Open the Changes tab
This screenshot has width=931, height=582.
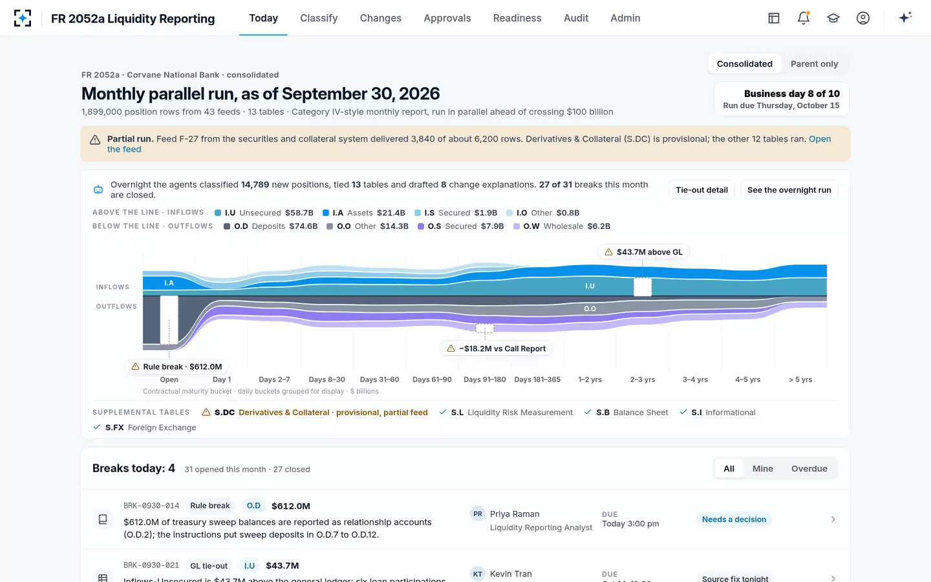click(x=381, y=18)
